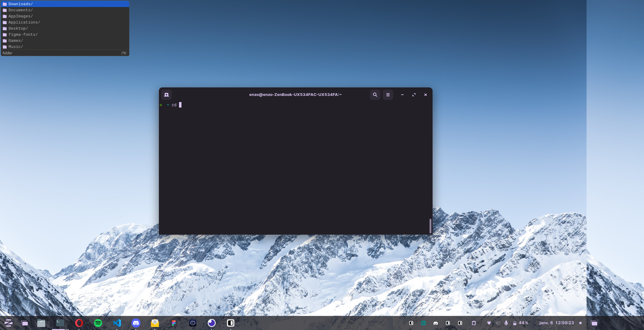Open Visual Studio Code from the taskbar

pos(117,323)
